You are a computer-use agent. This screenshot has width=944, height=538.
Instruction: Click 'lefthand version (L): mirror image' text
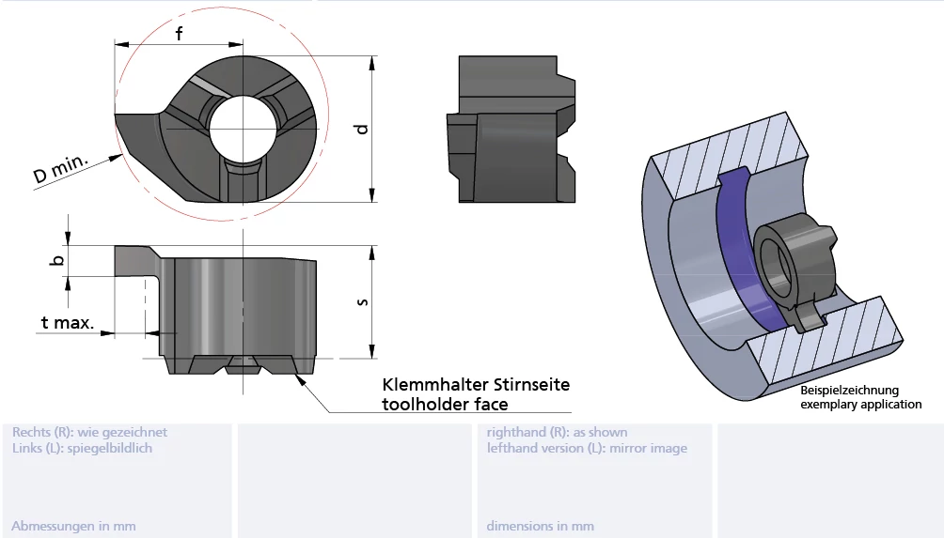(587, 448)
